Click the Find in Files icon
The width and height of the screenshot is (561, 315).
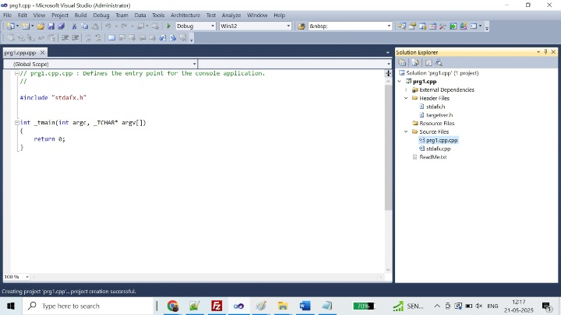[x=302, y=26]
